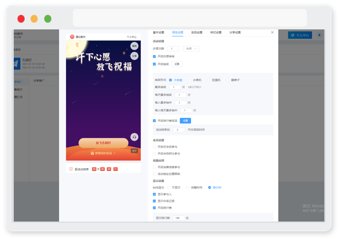This screenshot has width=340, height=239.
Task: Enable 开启完善信息参与 checkbox
Action: coord(154,167)
